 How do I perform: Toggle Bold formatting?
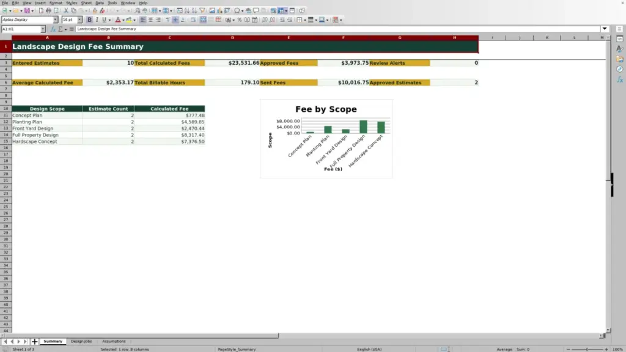point(89,20)
